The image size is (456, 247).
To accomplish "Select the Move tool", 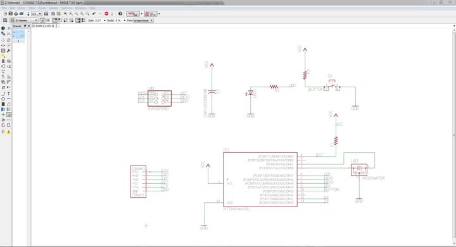I will [3, 40].
